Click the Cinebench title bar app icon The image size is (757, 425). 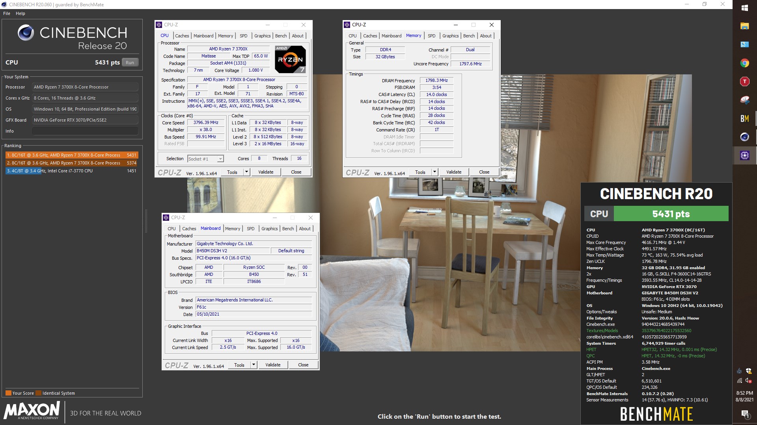(x=4, y=4)
